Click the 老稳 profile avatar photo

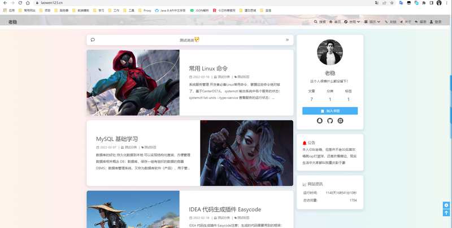tap(330, 52)
